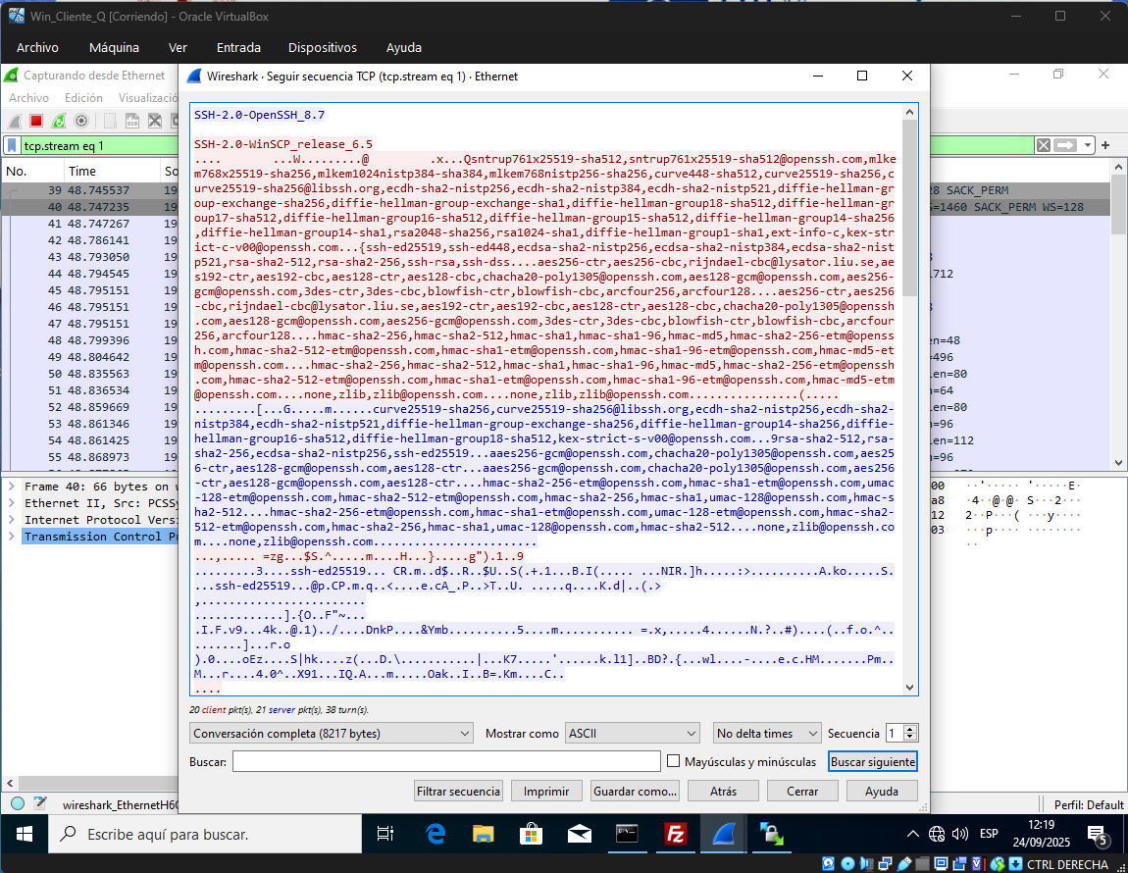The image size is (1128, 873).
Task: Click the Cerrar button
Action: coord(802,791)
